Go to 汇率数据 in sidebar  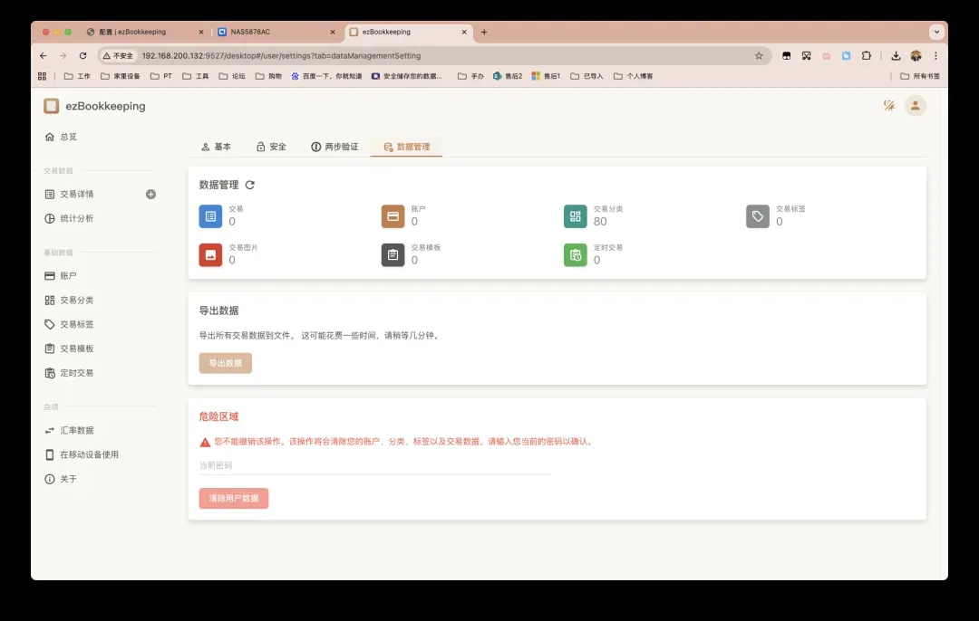pyautogui.click(x=76, y=430)
